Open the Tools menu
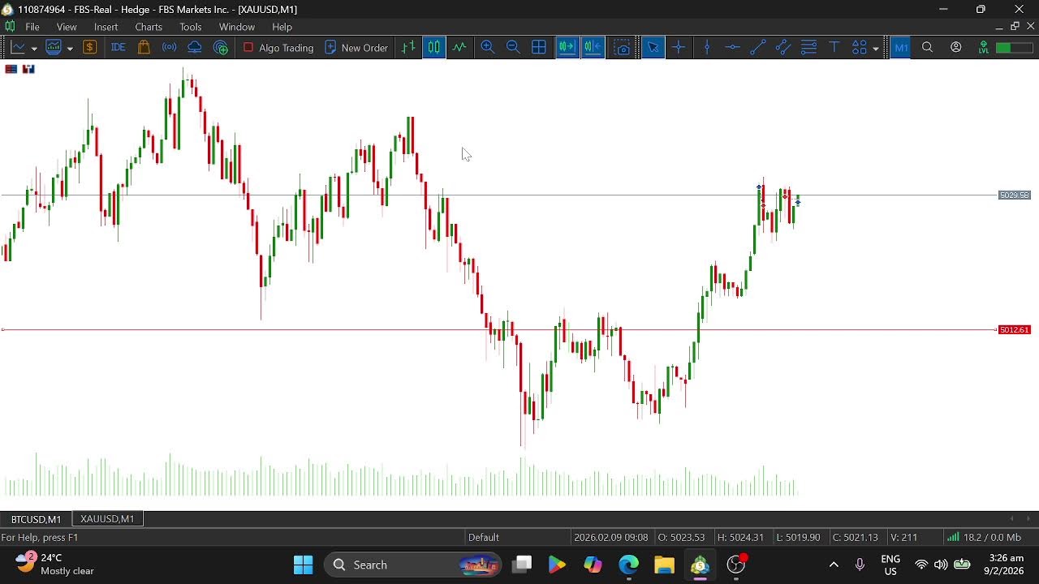Image resolution: width=1039 pixels, height=584 pixels. [x=191, y=27]
